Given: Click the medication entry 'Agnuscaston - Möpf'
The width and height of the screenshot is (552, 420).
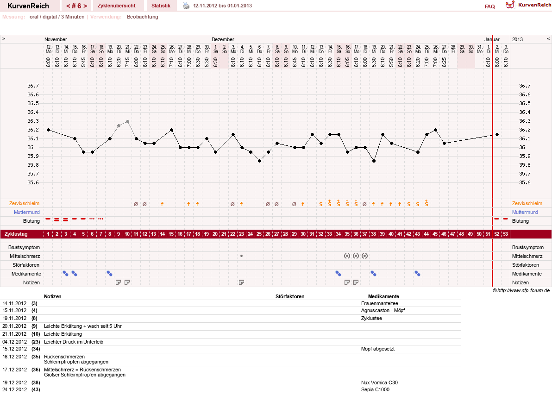Looking at the screenshot, I should pos(383,311).
